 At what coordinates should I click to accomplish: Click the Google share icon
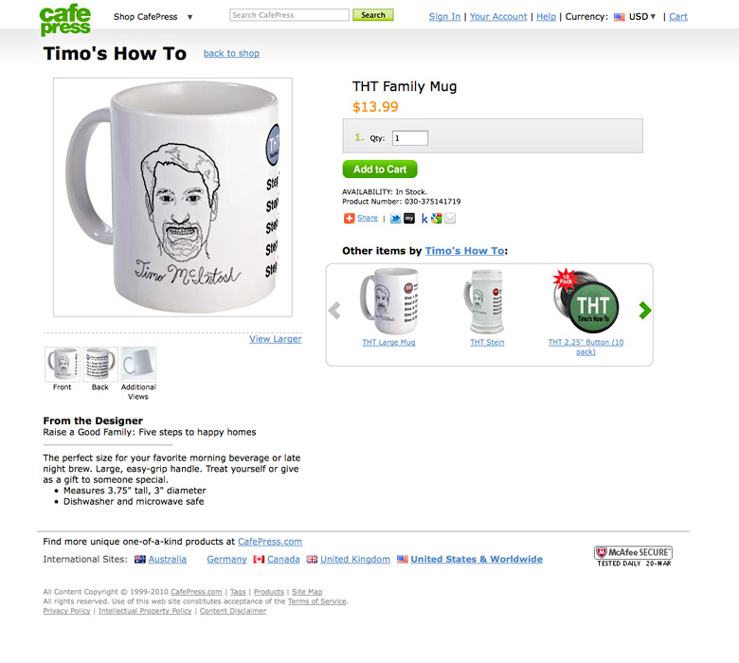437,219
